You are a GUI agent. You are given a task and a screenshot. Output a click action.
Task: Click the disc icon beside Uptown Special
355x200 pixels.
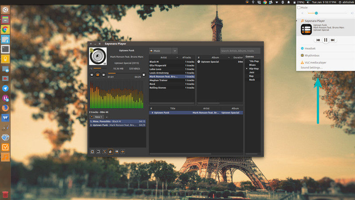coord(199,62)
